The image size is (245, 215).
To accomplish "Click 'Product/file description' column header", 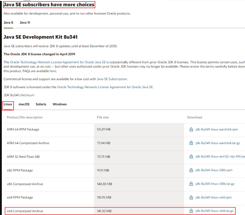I will tap(25, 117).
